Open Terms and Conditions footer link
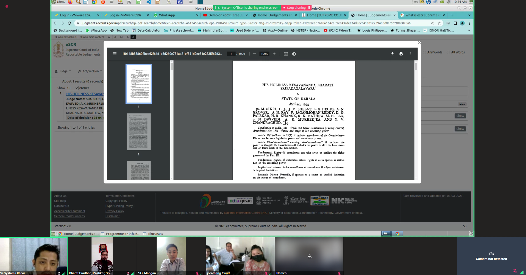526x275 pixels. pos(120,196)
